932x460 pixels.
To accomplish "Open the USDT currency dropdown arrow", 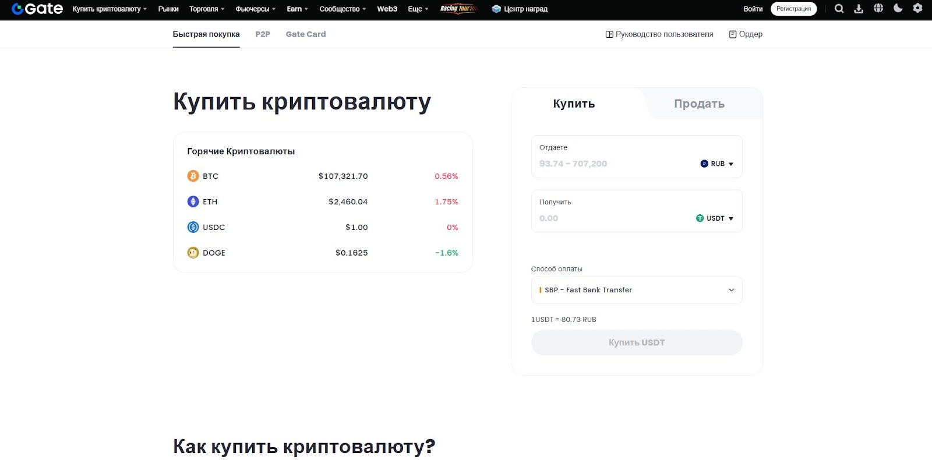I will tap(731, 219).
